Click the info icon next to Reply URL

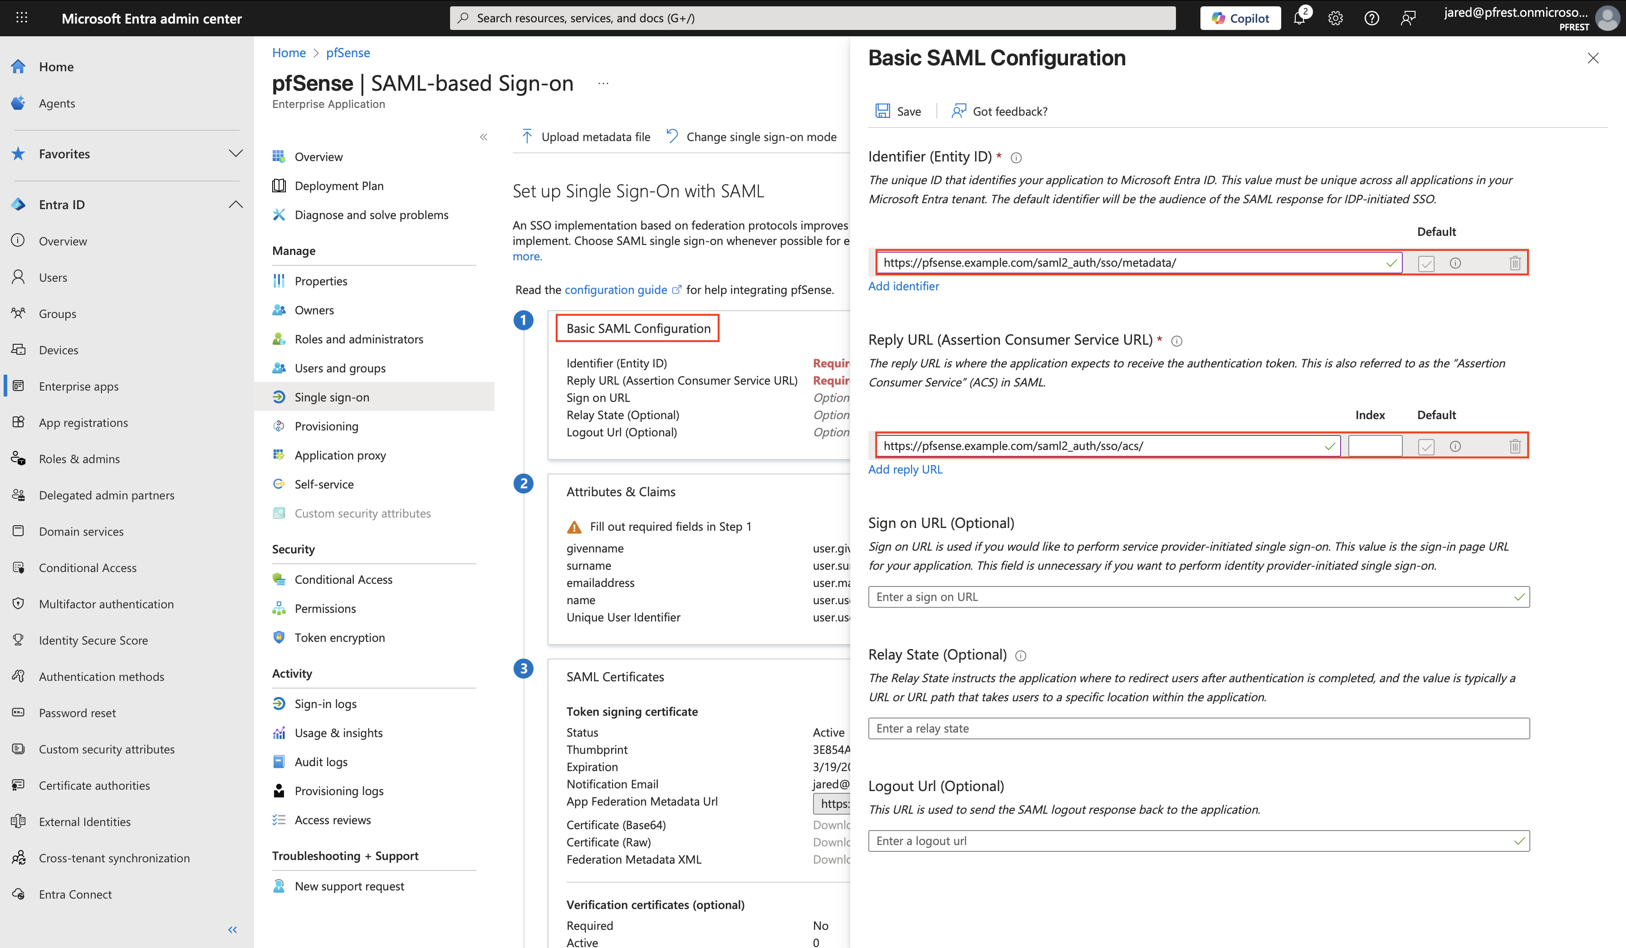point(1178,341)
